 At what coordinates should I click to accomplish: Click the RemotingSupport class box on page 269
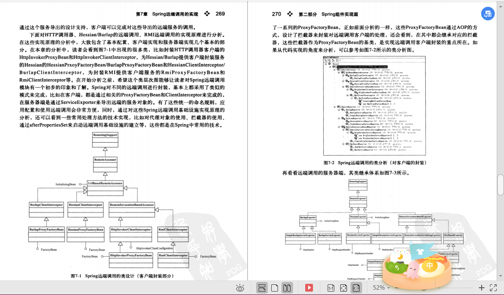(105, 140)
